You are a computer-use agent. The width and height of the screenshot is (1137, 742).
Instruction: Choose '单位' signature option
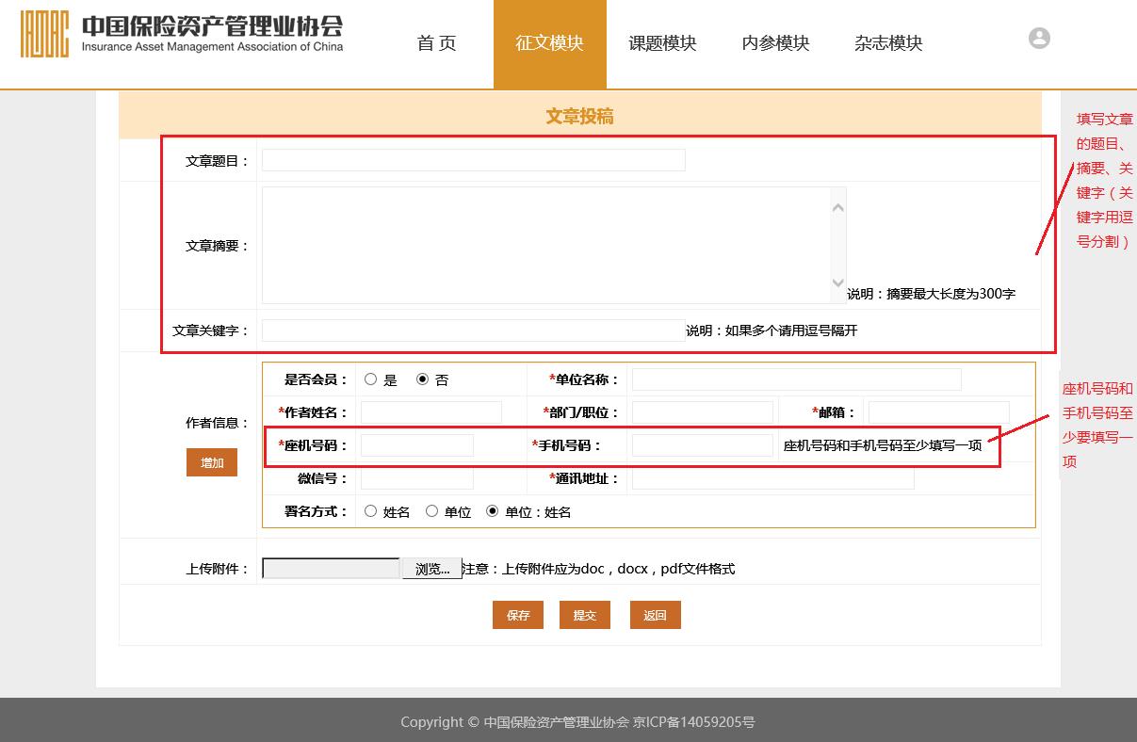click(x=431, y=511)
